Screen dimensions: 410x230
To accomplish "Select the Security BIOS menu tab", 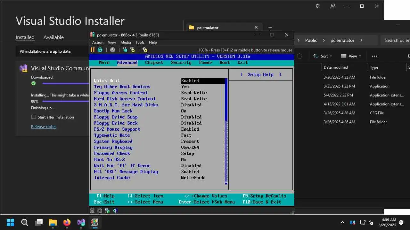I will pyautogui.click(x=181, y=62).
